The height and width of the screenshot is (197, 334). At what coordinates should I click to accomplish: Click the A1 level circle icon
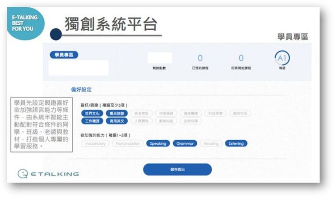click(282, 58)
